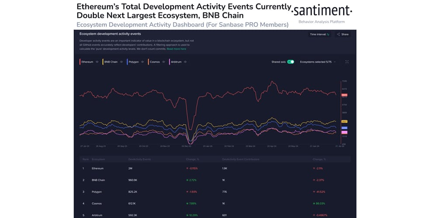Hide the BNB Chain series via eye icon
The height and width of the screenshot is (218, 430).
(121, 62)
